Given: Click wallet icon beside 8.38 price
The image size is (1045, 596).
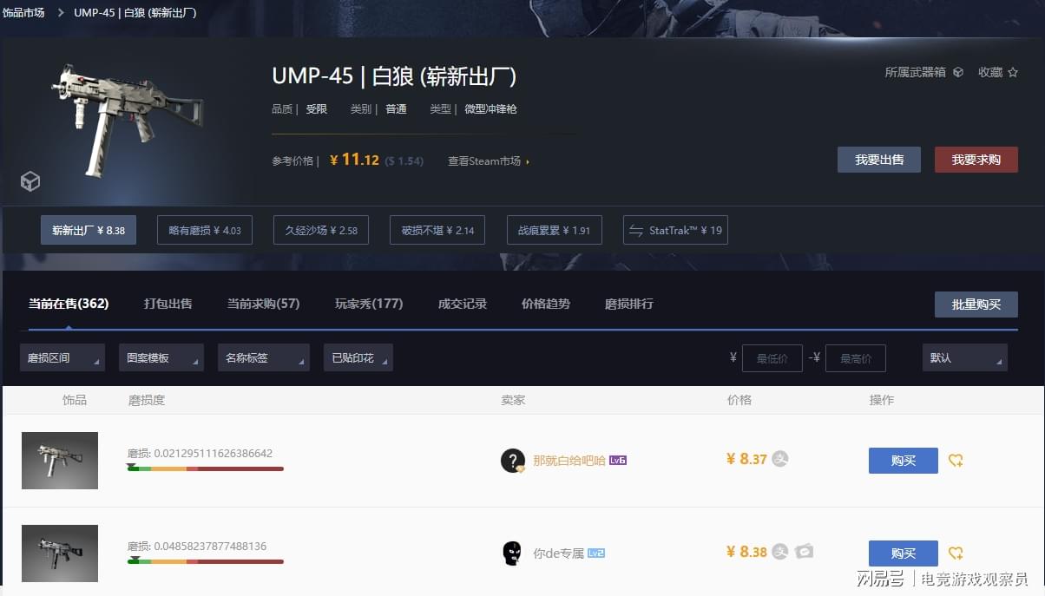Looking at the screenshot, I should click(x=805, y=551).
